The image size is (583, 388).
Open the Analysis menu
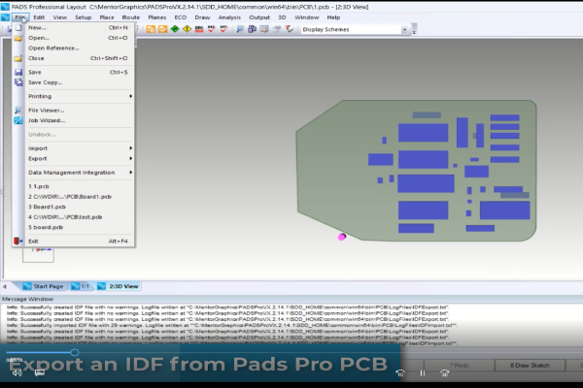[229, 17]
